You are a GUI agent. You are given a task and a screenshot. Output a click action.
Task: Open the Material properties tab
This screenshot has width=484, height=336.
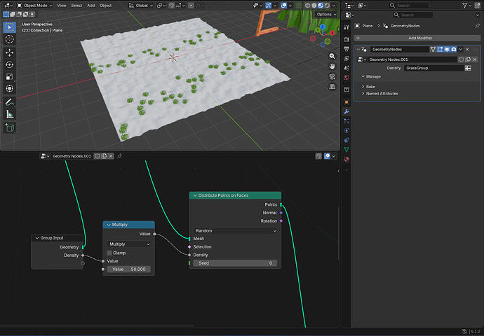coord(347,159)
